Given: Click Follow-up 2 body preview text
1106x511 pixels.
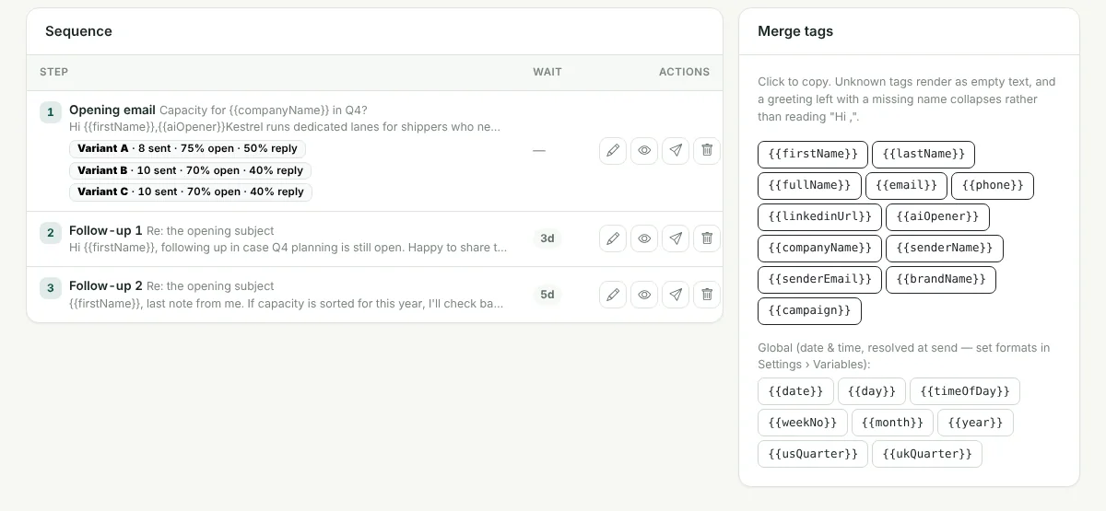Looking at the screenshot, I should pyautogui.click(x=287, y=303).
